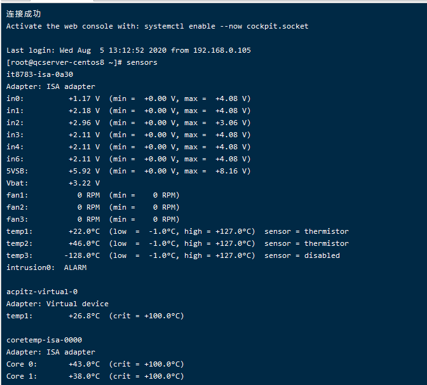Click the in2 reading of +2.96 V
The width and height of the screenshot is (427, 385).
click(x=84, y=123)
